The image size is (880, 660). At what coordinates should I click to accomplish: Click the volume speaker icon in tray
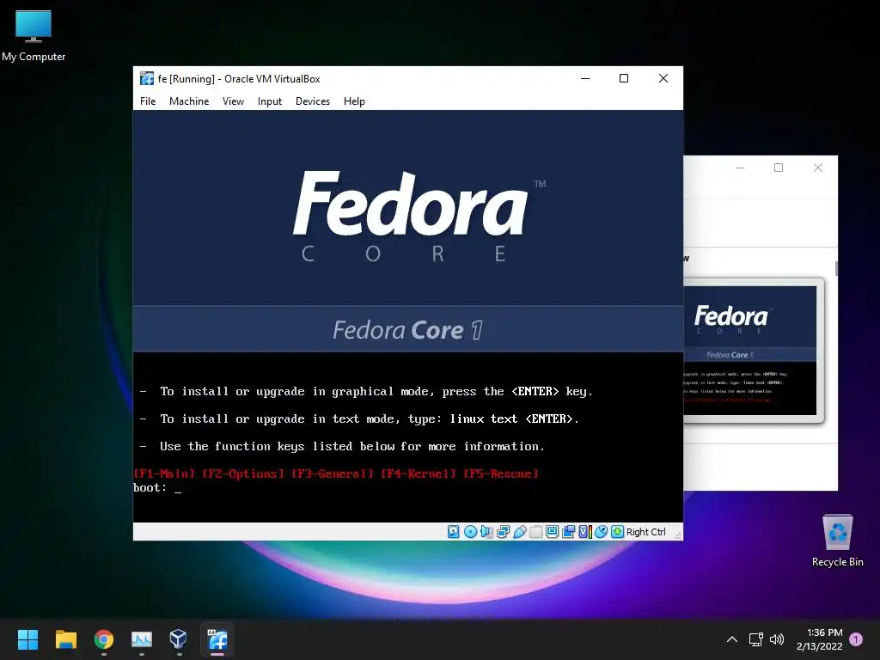(x=777, y=639)
